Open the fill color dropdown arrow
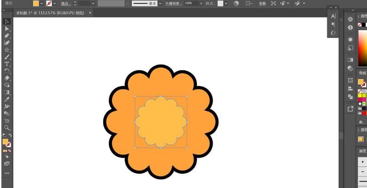The width and height of the screenshot is (367, 188). [42, 3]
